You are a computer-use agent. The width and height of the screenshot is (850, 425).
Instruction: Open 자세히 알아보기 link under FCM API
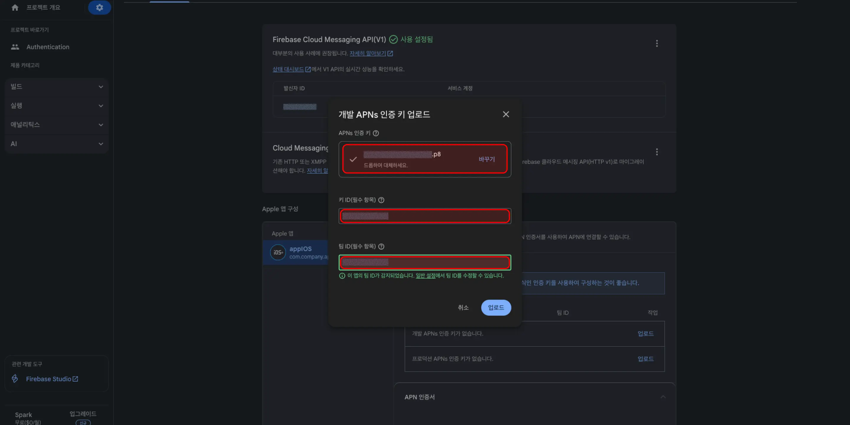click(x=367, y=53)
